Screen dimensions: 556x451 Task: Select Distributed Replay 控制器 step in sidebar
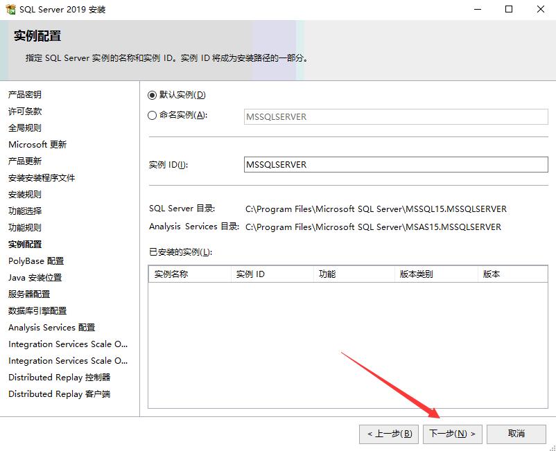click(x=59, y=378)
